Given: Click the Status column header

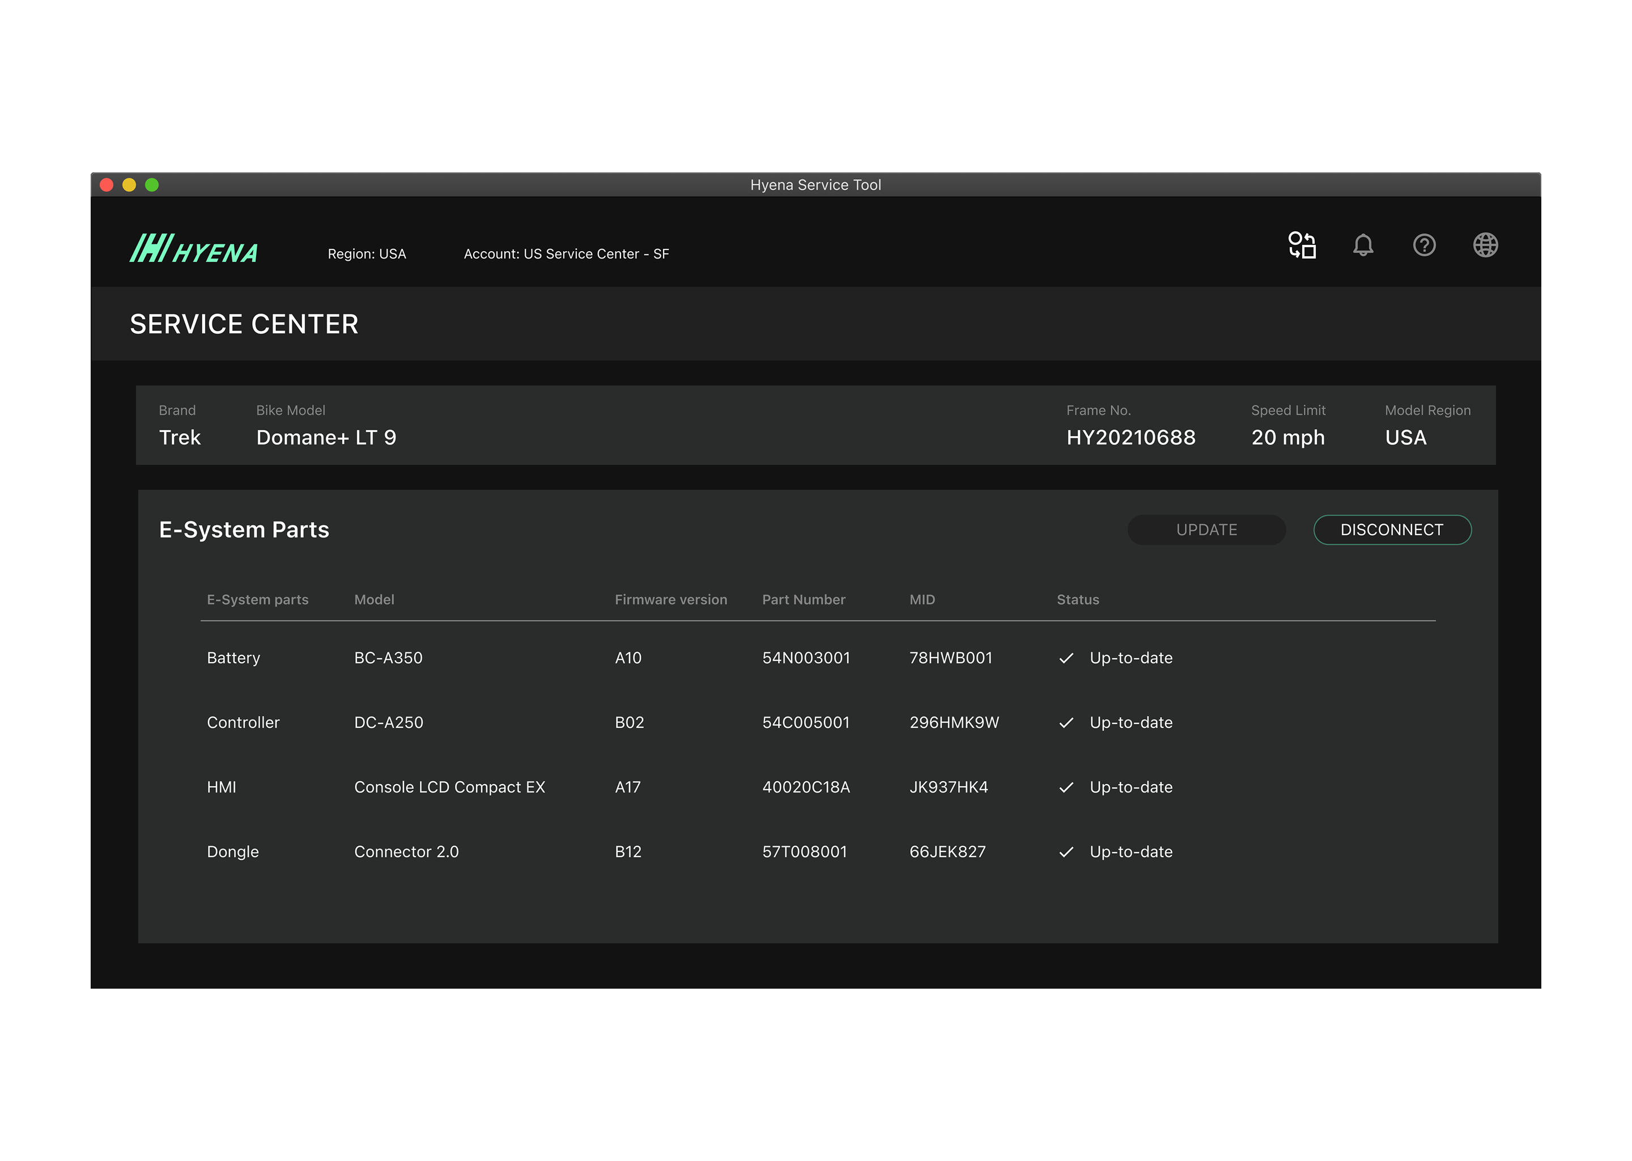Looking at the screenshot, I should click(x=1078, y=600).
